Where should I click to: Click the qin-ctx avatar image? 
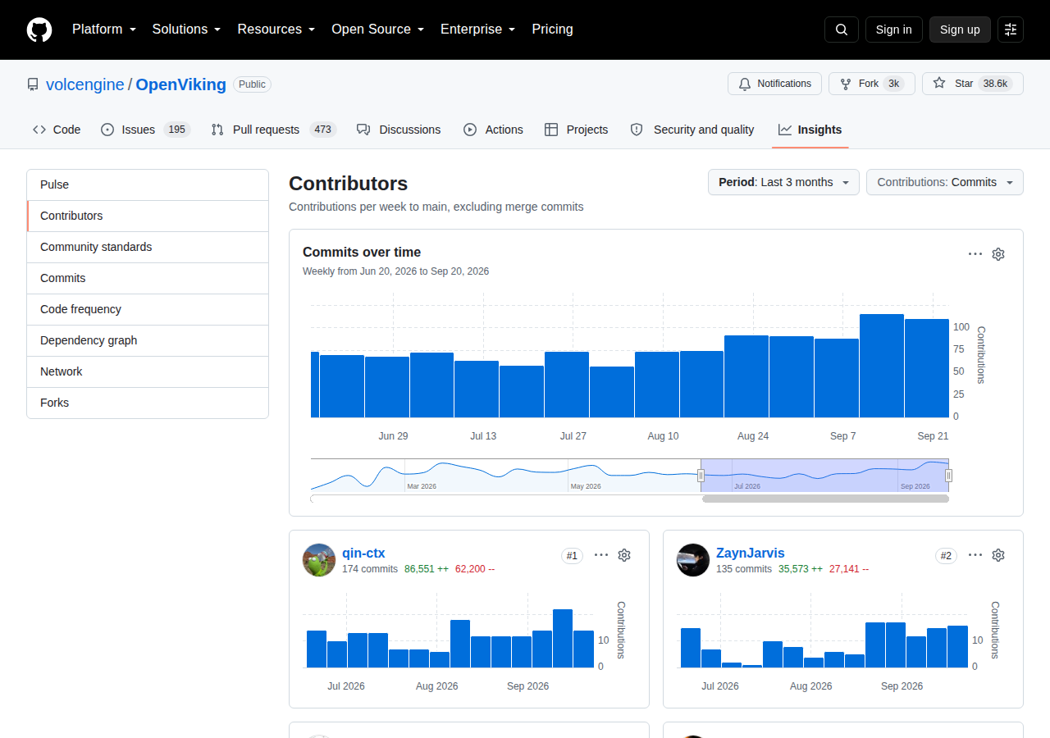319,560
